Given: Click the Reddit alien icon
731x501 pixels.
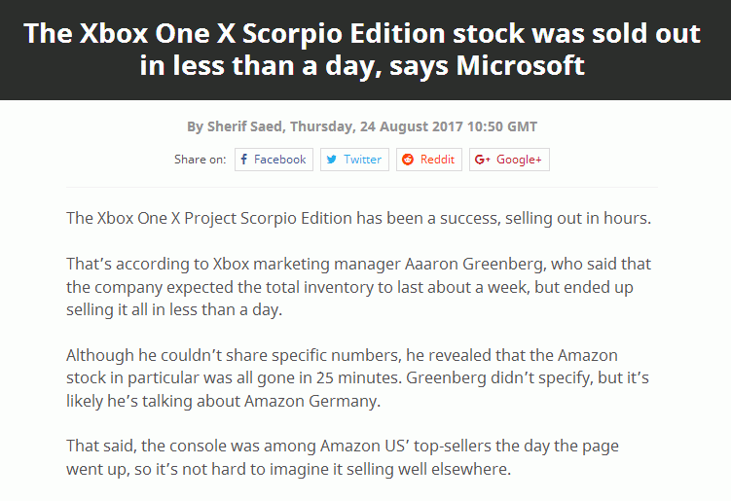Looking at the screenshot, I should tap(408, 160).
